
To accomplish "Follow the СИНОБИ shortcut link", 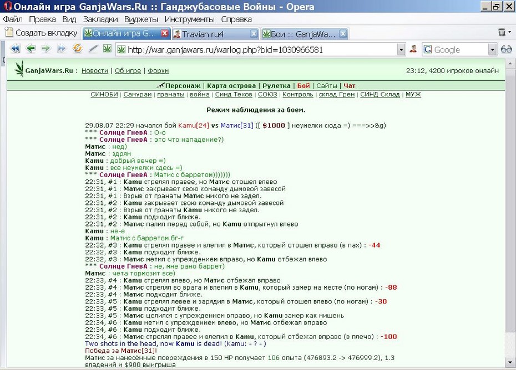I will (x=104, y=94).
